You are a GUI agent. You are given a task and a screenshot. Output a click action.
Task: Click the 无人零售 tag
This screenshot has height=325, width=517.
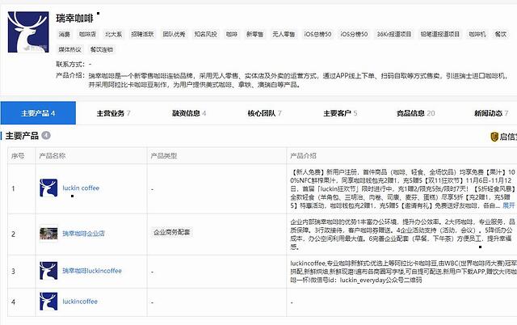284,34
